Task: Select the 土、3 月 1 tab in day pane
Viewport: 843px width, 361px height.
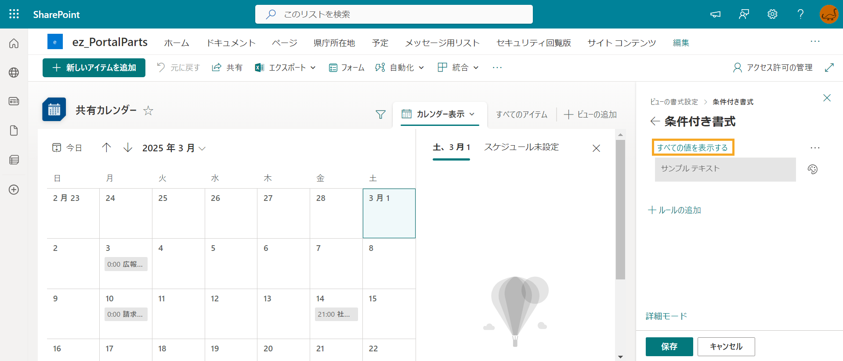Action: tap(451, 147)
